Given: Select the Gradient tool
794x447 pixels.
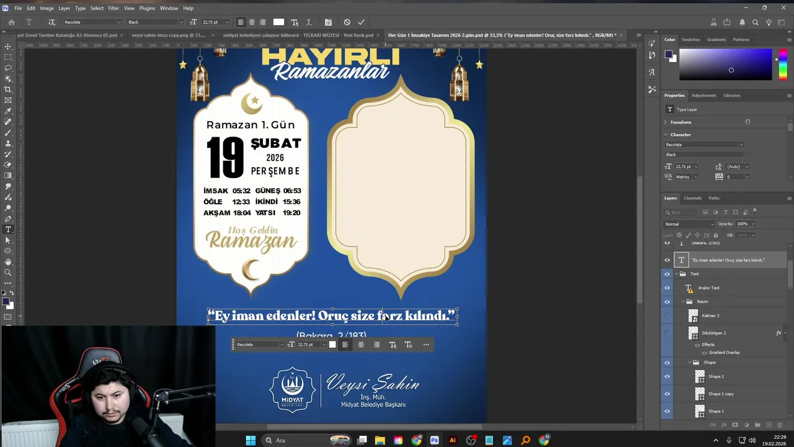Looking at the screenshot, I should [8, 176].
